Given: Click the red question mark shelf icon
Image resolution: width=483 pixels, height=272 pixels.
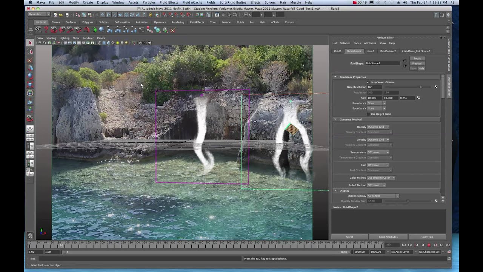Looking at the screenshot, I should tap(46, 29).
